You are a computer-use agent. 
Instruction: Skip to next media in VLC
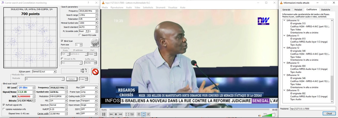(120, 114)
